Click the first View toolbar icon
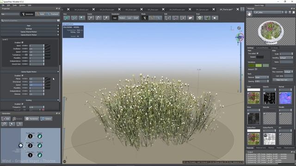296x166 pixels. click(x=67, y=18)
